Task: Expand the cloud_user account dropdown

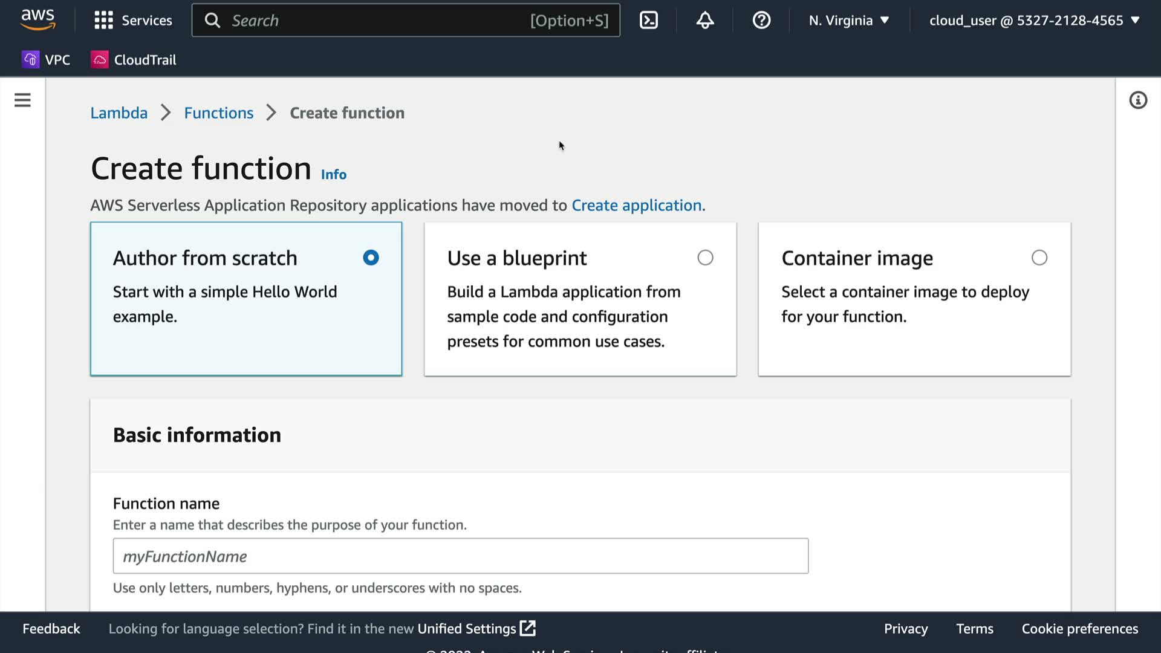Action: 1034,21
